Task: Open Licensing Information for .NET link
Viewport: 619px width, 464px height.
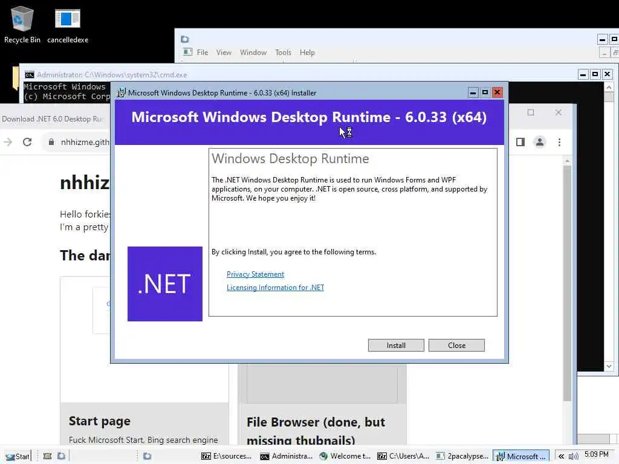Action: (x=275, y=288)
